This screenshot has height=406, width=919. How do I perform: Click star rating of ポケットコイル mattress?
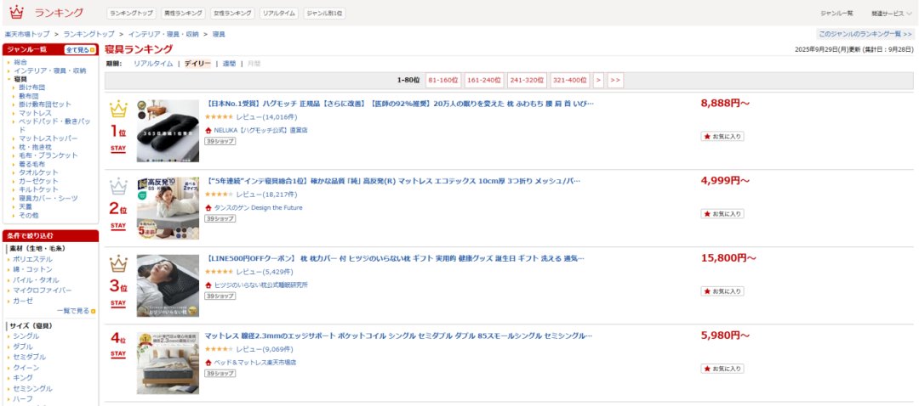(219, 349)
